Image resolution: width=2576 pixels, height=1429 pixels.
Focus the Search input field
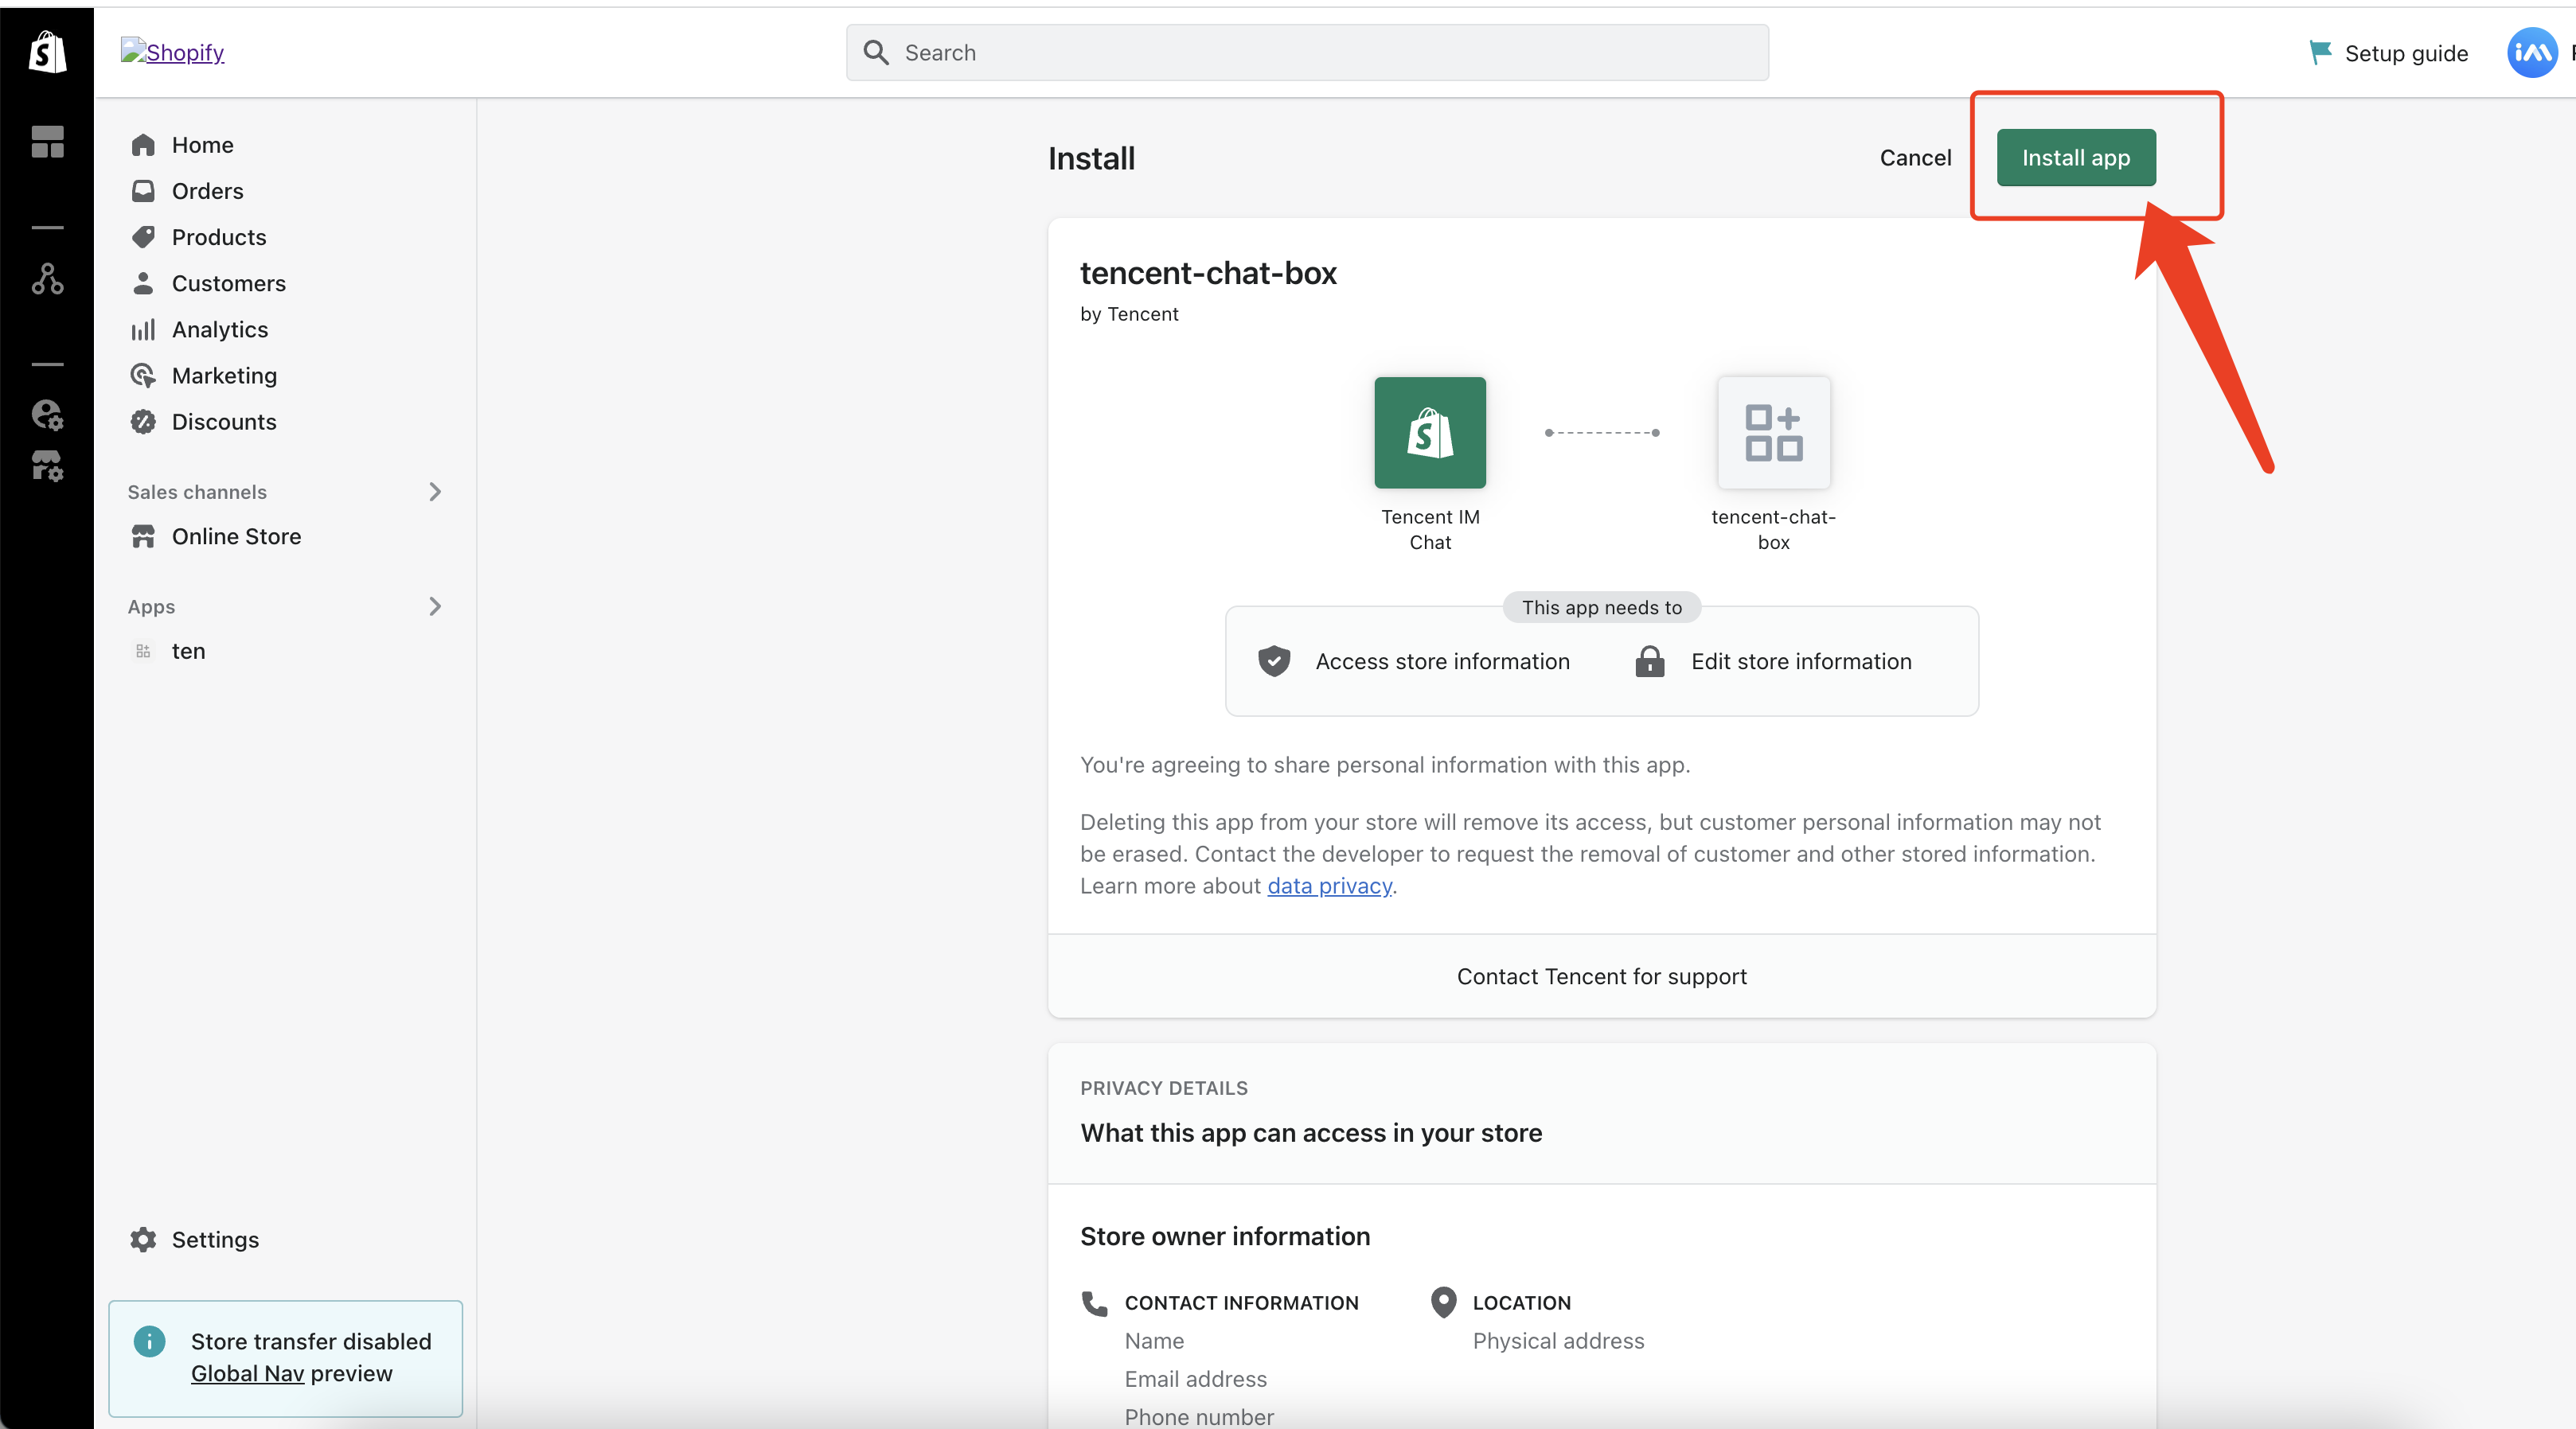[x=1307, y=53]
